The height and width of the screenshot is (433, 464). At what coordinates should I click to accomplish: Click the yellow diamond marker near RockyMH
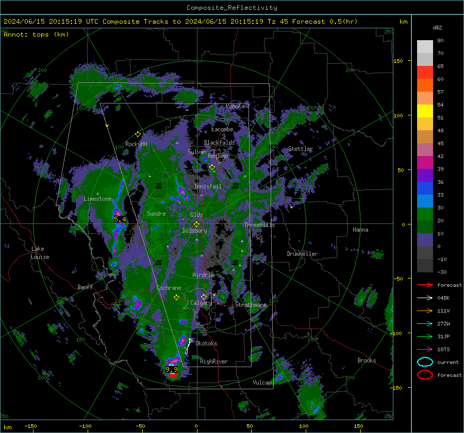tap(138, 134)
